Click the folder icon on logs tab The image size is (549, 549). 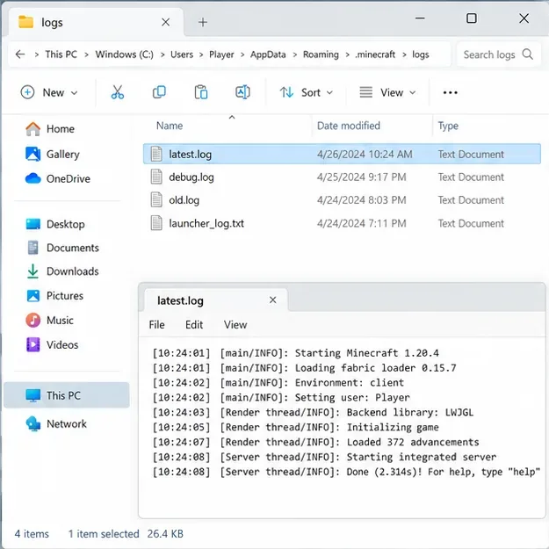pos(25,22)
